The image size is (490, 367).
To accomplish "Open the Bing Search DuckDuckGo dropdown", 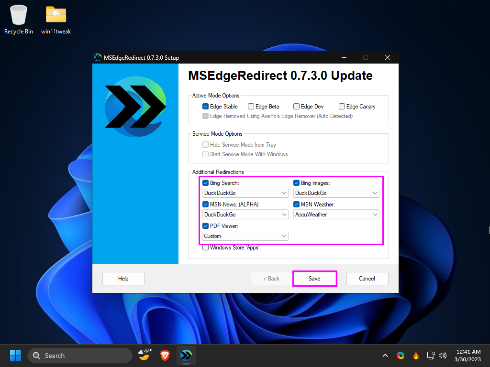I will (245, 193).
